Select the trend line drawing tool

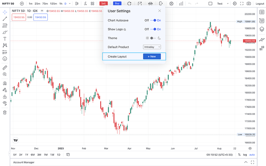5,18
